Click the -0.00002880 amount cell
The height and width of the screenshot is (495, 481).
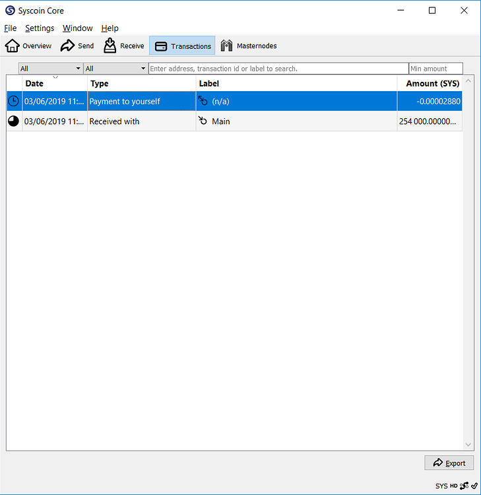pyautogui.click(x=430, y=102)
